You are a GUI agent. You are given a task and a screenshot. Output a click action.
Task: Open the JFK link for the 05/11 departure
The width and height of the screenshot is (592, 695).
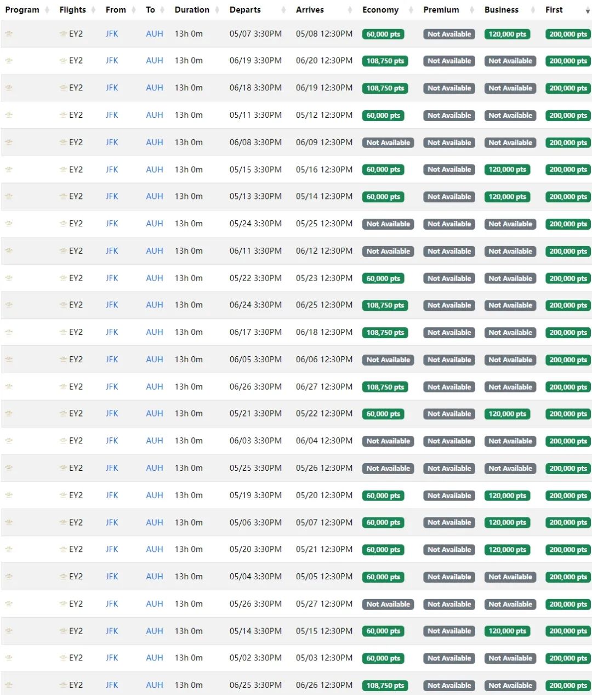pyautogui.click(x=112, y=115)
